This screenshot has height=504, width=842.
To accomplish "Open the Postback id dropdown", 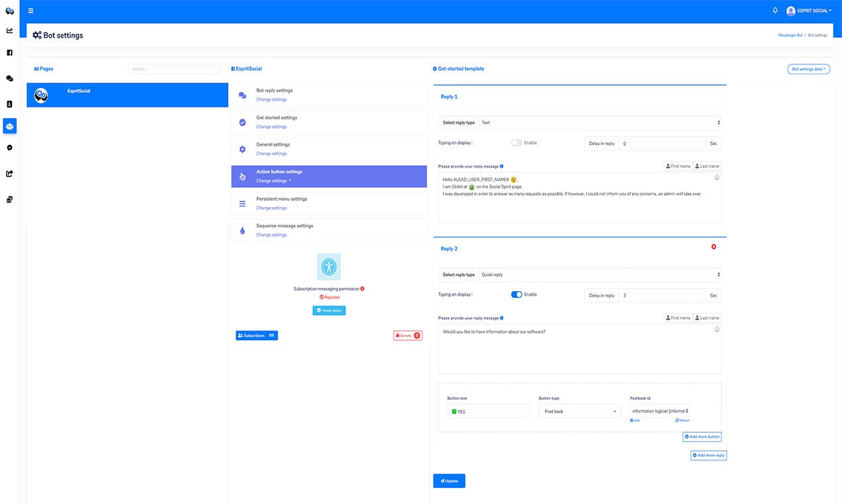I will point(660,411).
